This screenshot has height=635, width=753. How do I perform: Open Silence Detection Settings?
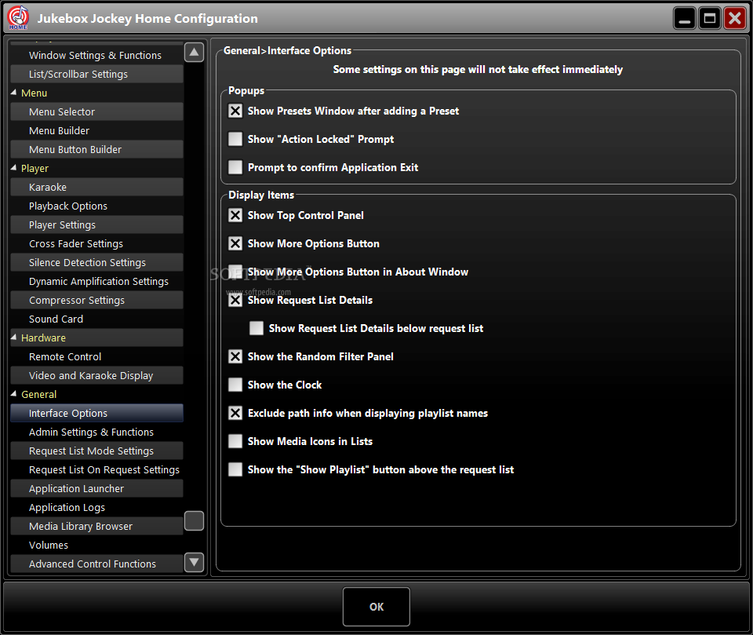[96, 262]
